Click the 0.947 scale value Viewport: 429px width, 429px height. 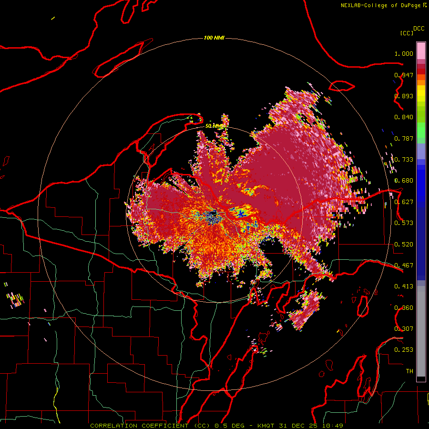point(404,75)
